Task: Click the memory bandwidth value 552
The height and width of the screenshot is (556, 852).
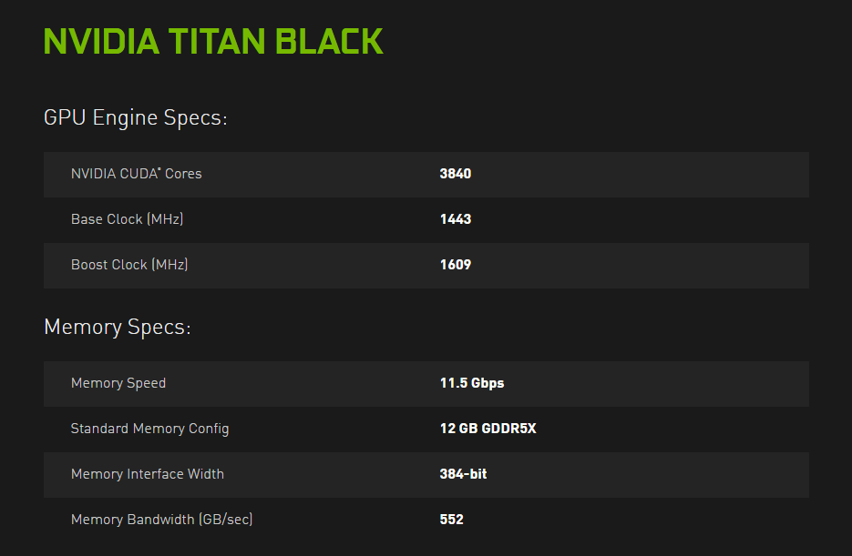Action: point(451,520)
